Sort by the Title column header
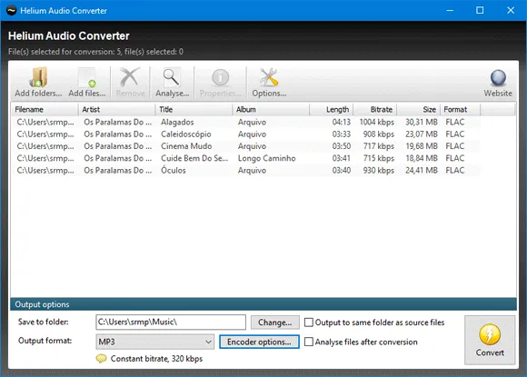The height and width of the screenshot is (377, 527). tap(194, 110)
